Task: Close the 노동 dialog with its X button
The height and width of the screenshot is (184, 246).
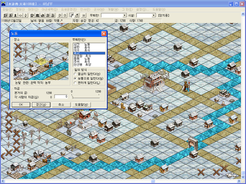Action: [x=104, y=34]
